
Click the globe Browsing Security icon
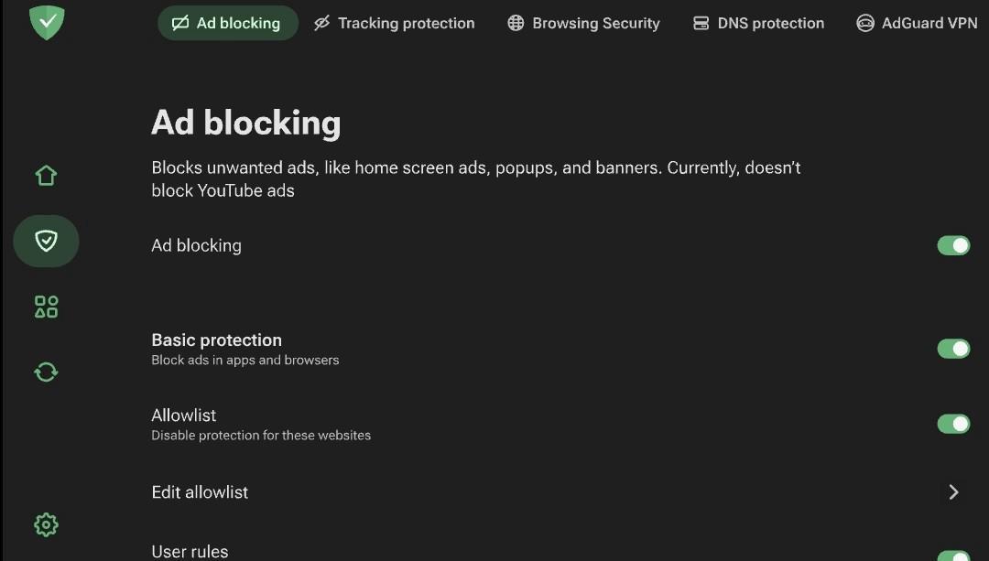pyautogui.click(x=516, y=23)
